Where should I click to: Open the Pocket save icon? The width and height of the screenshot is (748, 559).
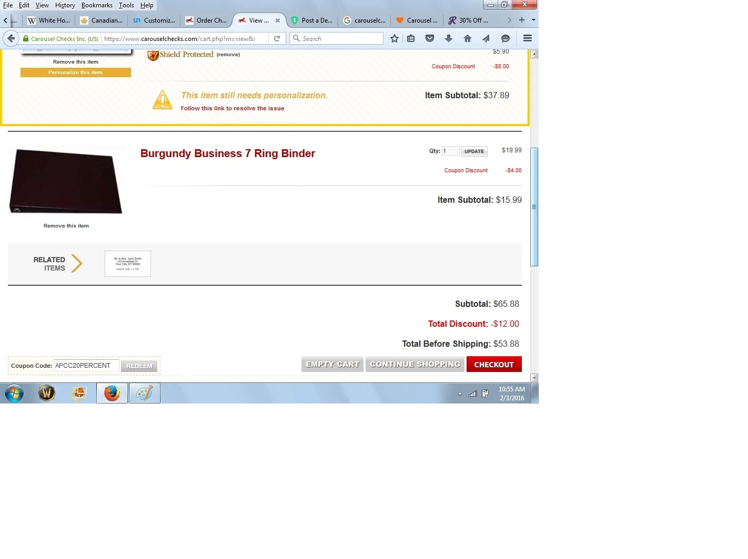tap(430, 38)
